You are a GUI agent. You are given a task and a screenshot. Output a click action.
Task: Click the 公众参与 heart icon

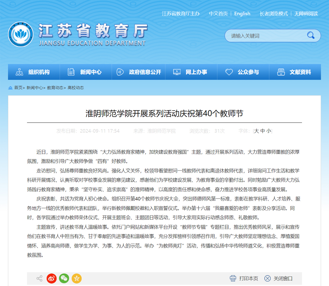(229, 72)
